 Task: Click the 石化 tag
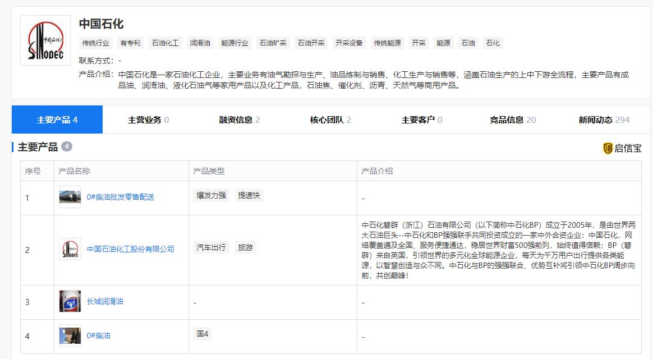tap(493, 43)
